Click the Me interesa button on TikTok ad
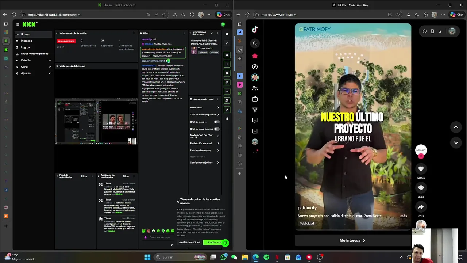 click(x=352, y=240)
